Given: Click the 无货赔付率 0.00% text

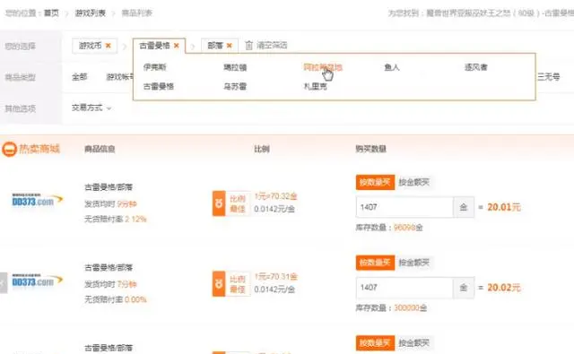Looking at the screenshot, I should (116, 299).
